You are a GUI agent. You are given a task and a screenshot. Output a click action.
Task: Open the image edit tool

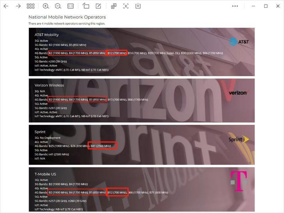click(x=98, y=6)
